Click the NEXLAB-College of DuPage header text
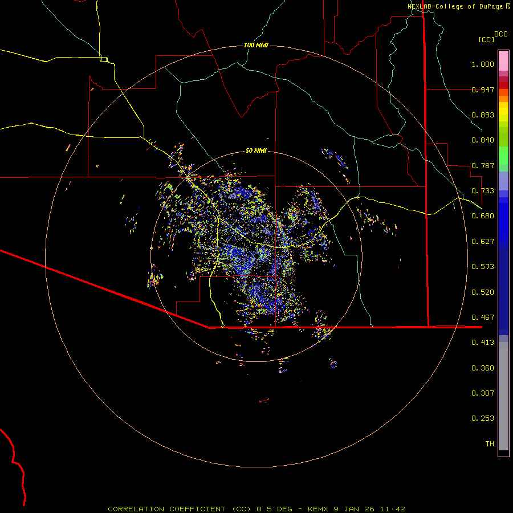Viewport: 513px width, 513px height. (455, 6)
